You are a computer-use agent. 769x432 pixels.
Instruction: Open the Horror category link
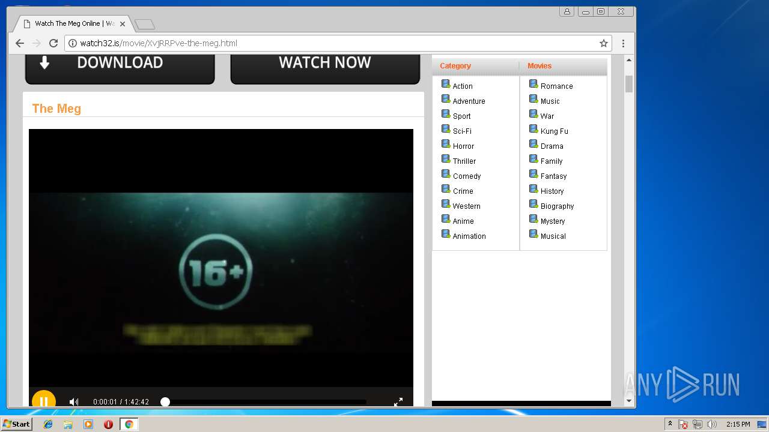point(463,146)
